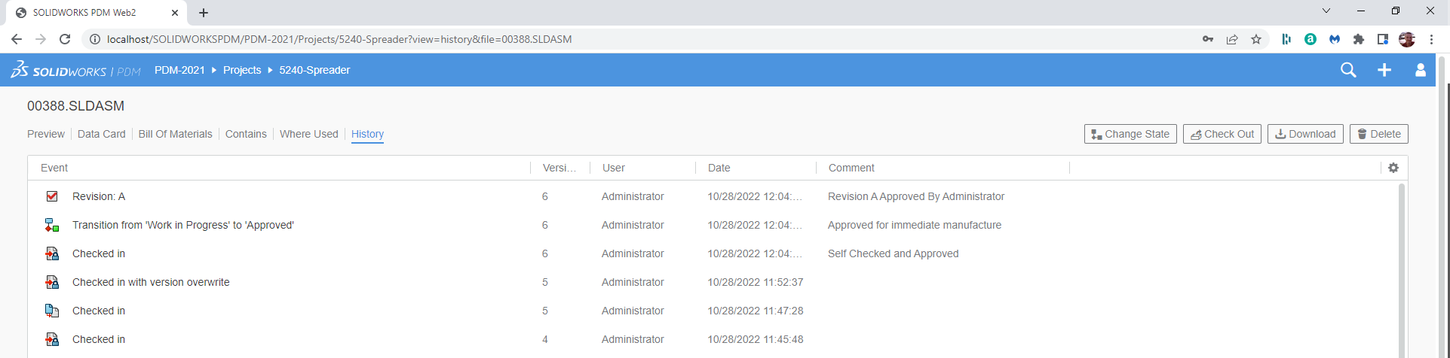Image resolution: width=1450 pixels, height=358 pixels.
Task: Click the version overwrite check-in icon
Action: click(x=52, y=282)
